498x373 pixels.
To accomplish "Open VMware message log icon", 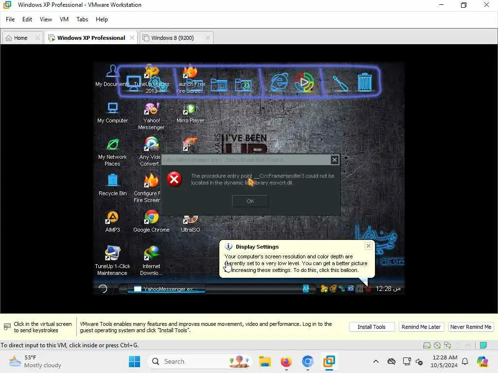I will [x=483, y=345].
